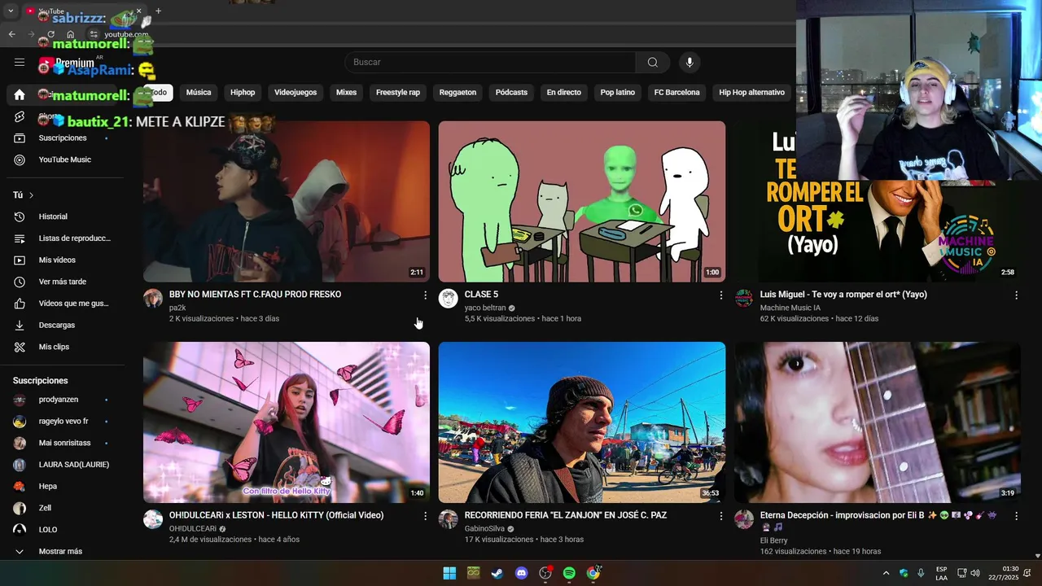The height and width of the screenshot is (586, 1042).
Task: Open Listas de reproducción in sidebar
Action: 63,238
